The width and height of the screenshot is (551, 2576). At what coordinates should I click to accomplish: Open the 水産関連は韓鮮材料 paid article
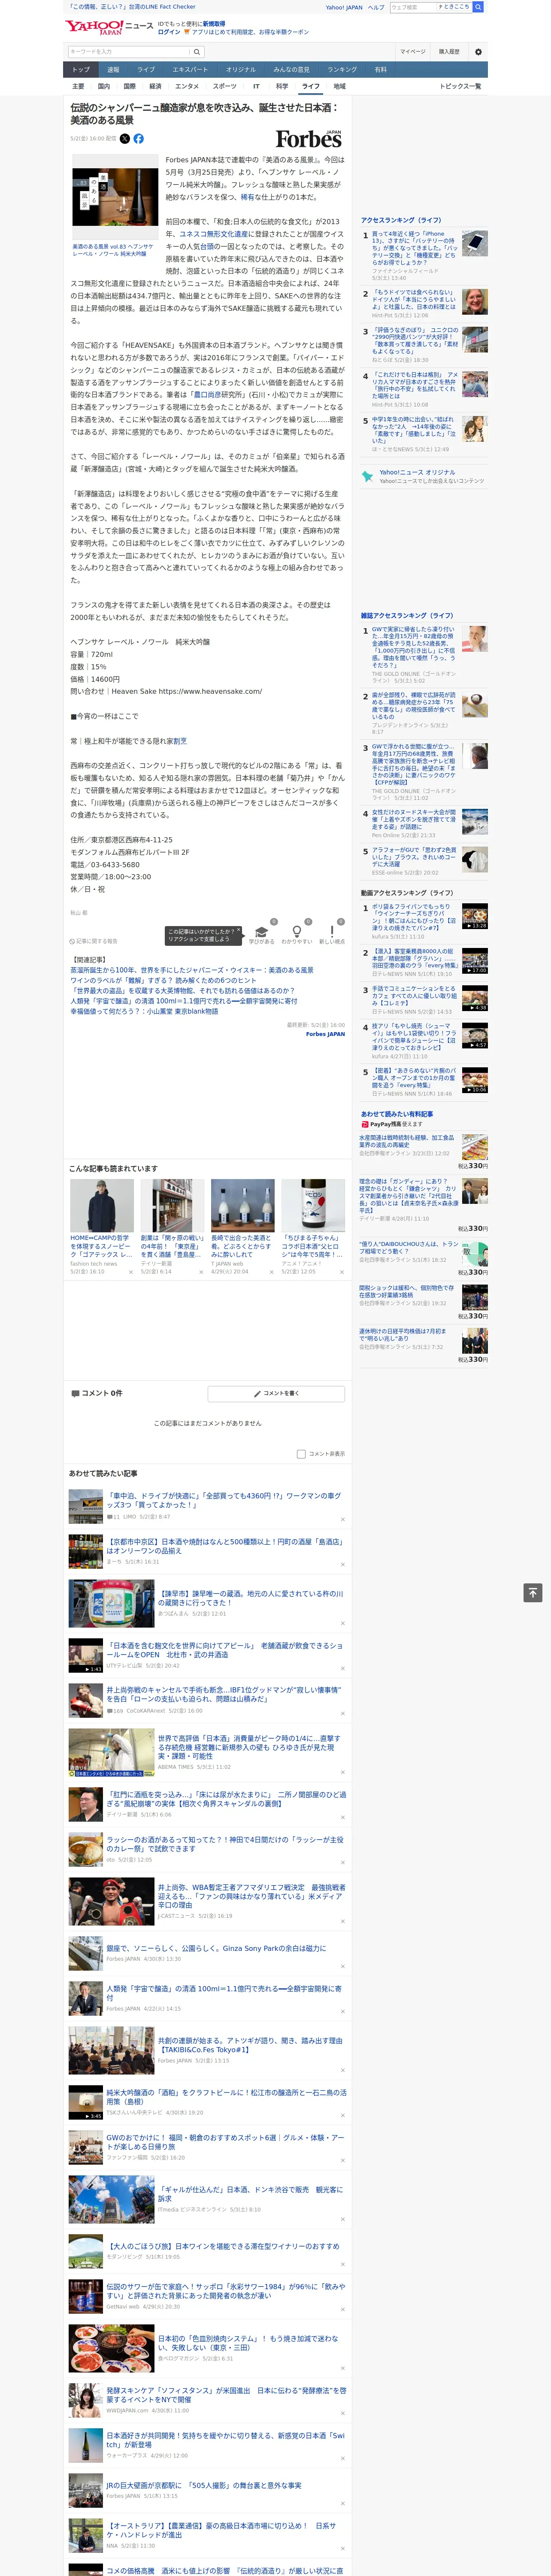point(407,1141)
